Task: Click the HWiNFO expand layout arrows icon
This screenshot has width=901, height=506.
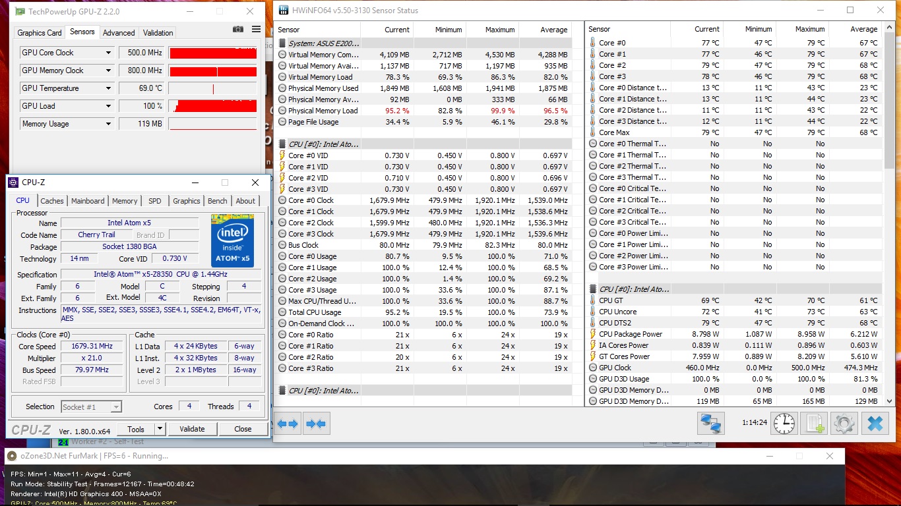Action: click(x=288, y=424)
